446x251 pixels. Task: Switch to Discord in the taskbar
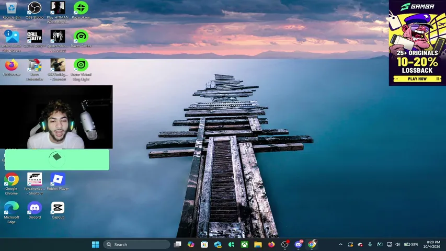[299, 244]
